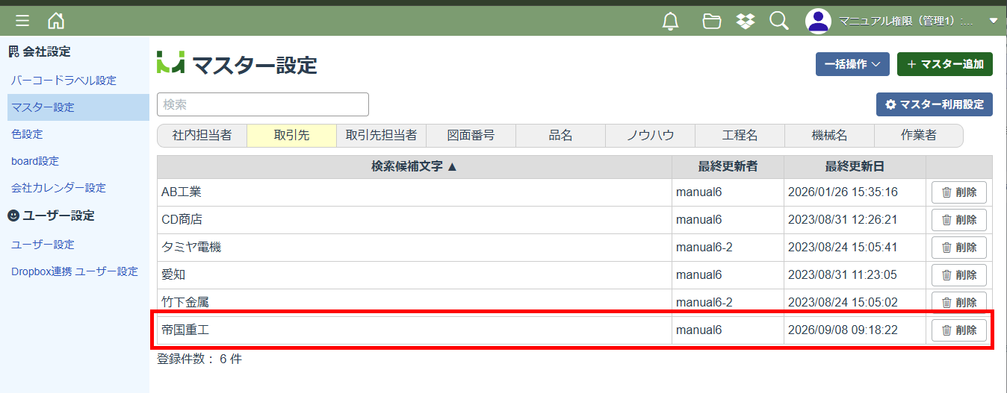Delete the 帝国重工 row
Screen dimensions: 1007x393
958,330
